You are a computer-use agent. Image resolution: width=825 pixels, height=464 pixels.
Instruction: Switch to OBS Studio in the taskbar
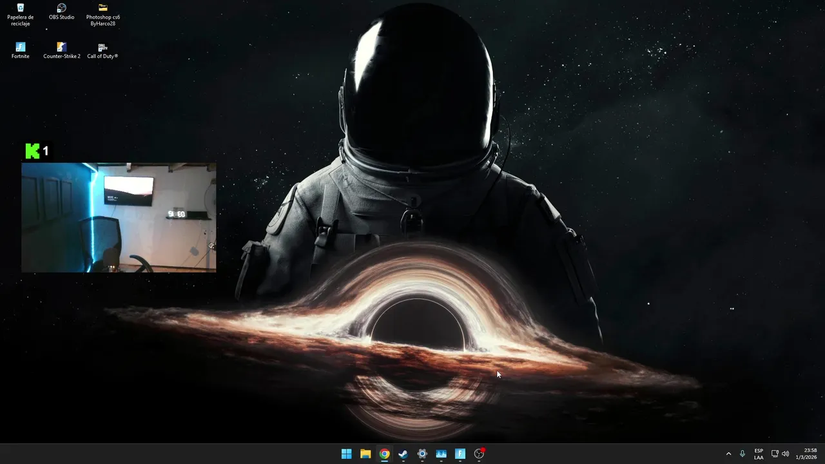(x=479, y=454)
